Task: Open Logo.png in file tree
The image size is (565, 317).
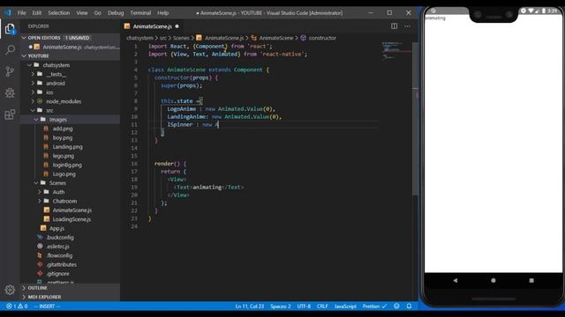Action: [64, 174]
